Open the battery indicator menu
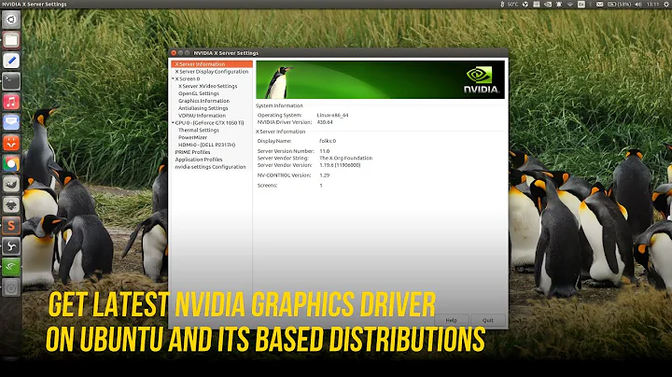 point(620,5)
